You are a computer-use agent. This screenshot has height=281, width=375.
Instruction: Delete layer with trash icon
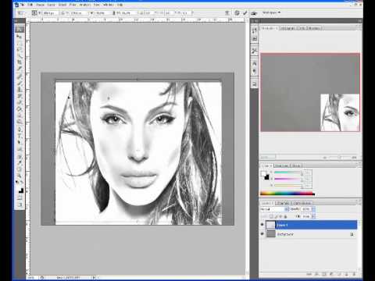(354, 274)
